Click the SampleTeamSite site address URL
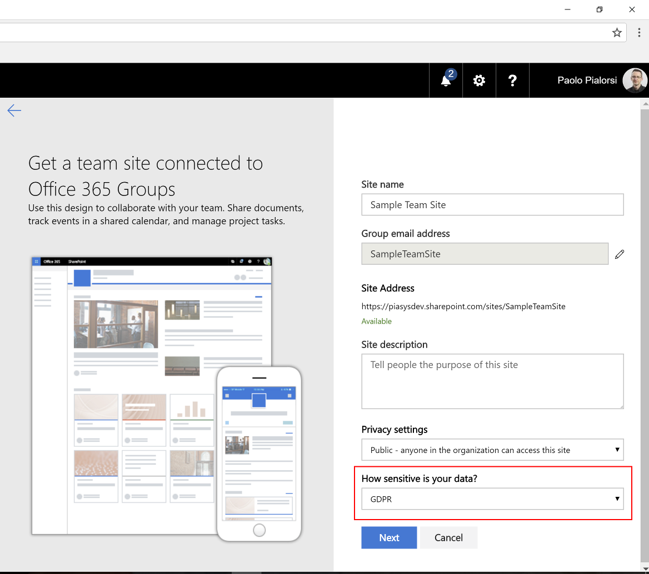The height and width of the screenshot is (574, 649). 463,306
